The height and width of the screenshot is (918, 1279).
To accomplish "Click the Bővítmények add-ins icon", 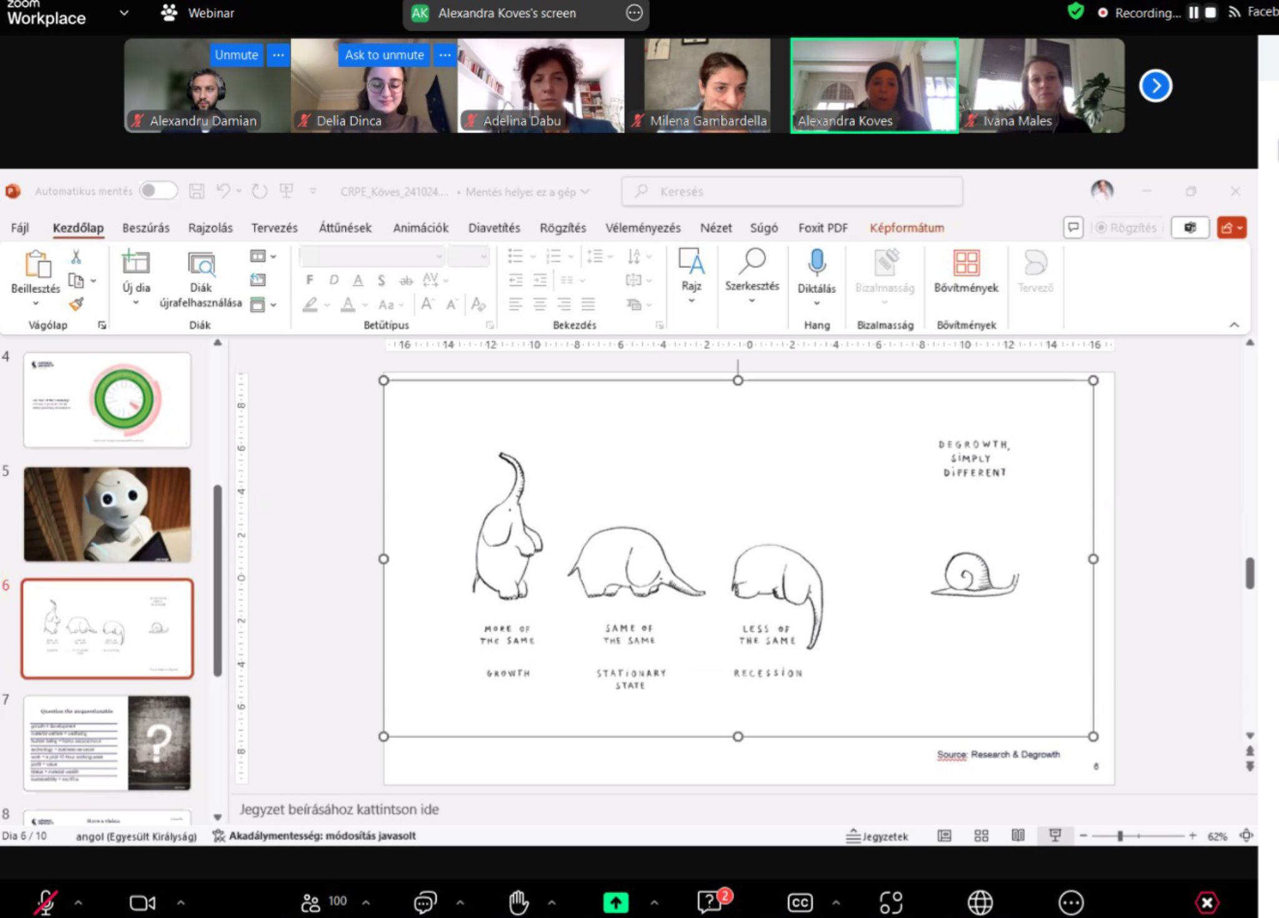I will [x=965, y=263].
